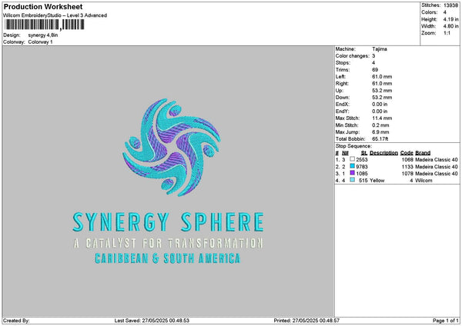Select the light blue swatch beside Yellow
This screenshot has height=326, width=462.
[x=353, y=180]
